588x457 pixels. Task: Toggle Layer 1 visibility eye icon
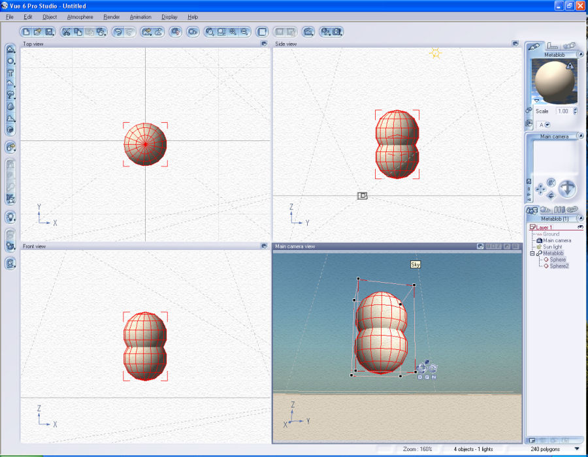click(x=580, y=227)
